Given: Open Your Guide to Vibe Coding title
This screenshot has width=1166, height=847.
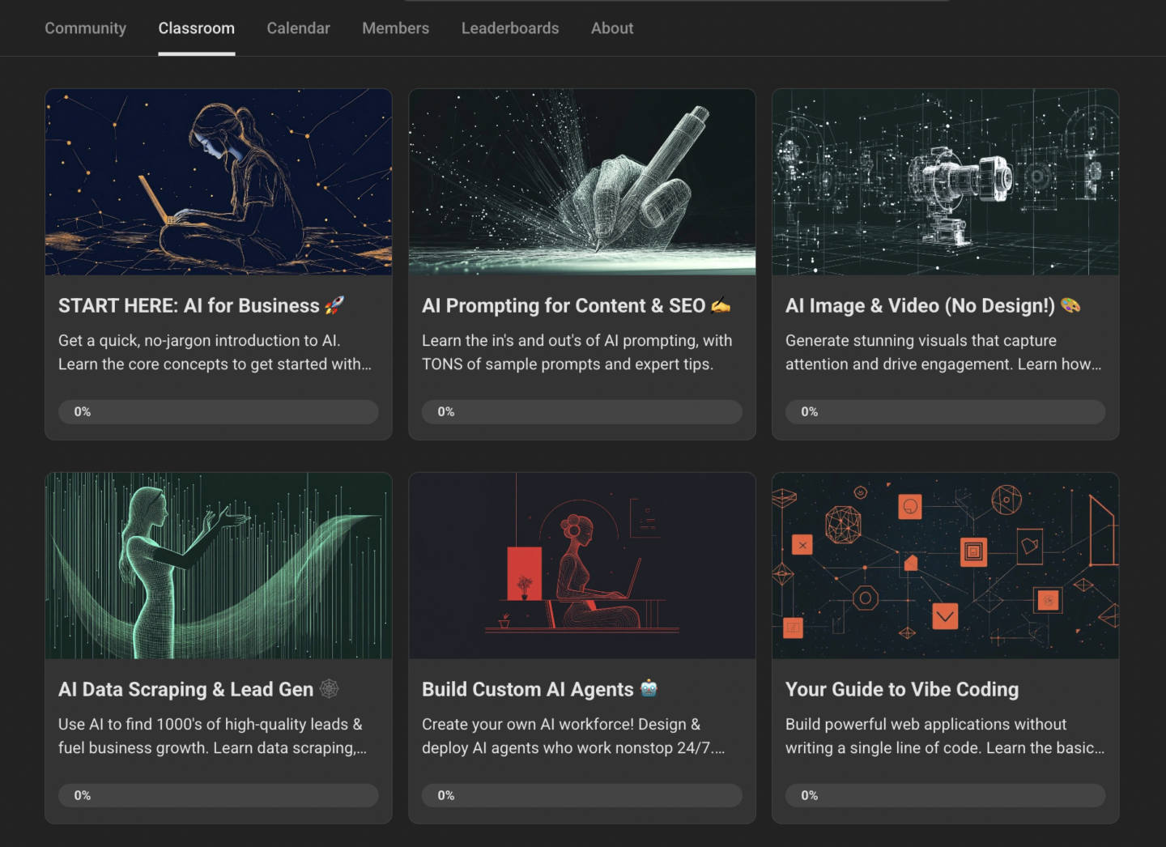Looking at the screenshot, I should (901, 690).
